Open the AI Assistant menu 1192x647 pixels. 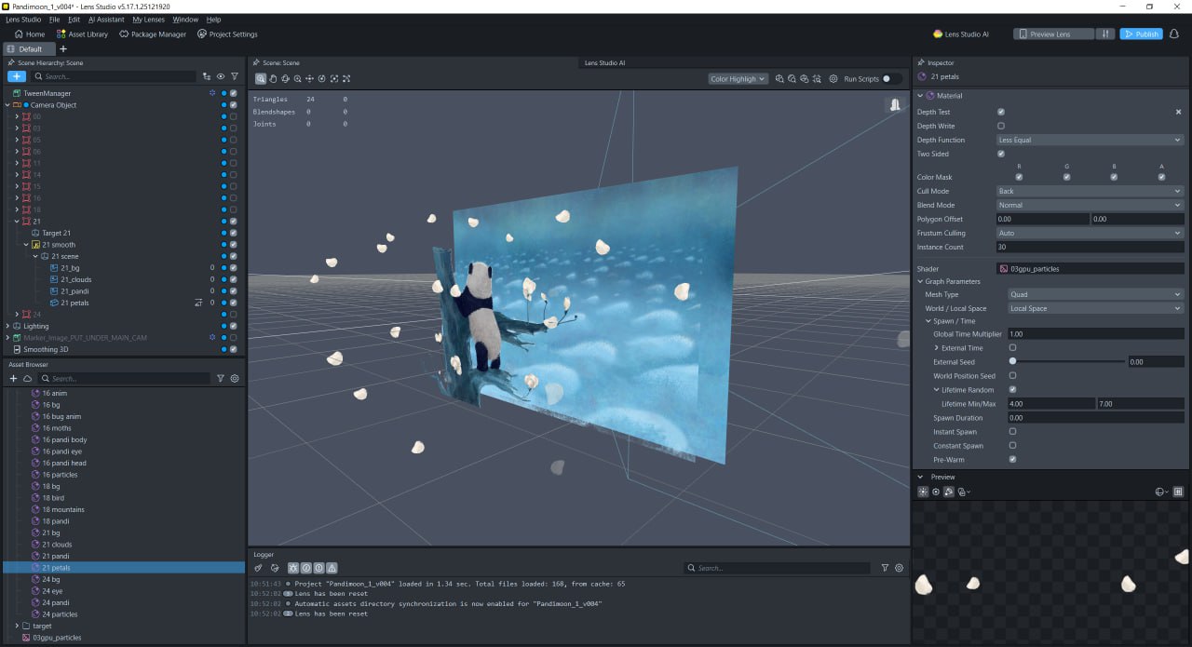(x=106, y=20)
